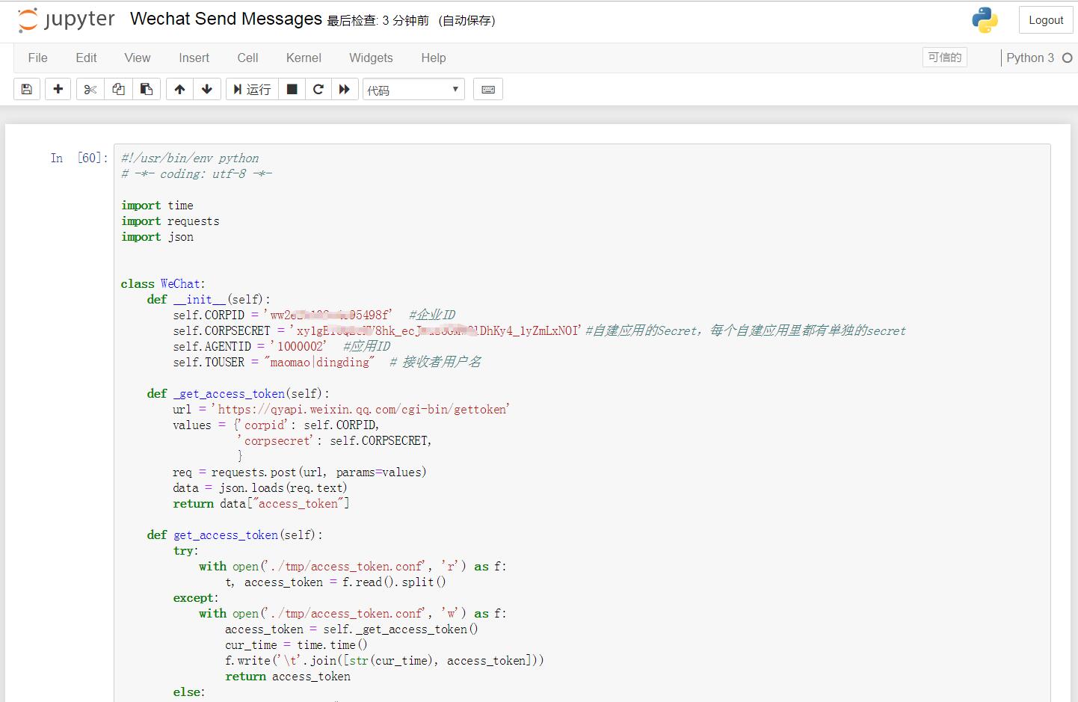
Task: Open cell type dropdown showing 代码
Action: pyautogui.click(x=413, y=90)
